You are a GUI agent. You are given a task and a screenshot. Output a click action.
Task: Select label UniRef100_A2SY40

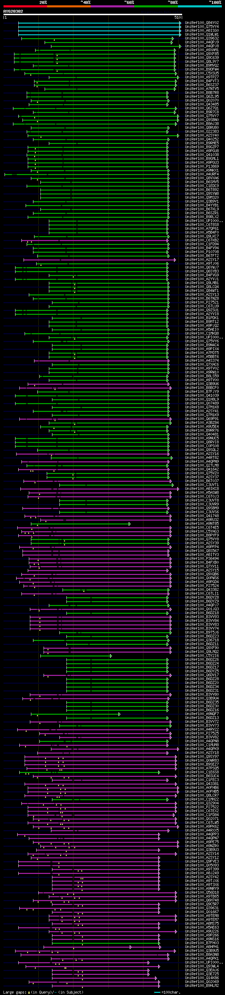click(201, 135)
